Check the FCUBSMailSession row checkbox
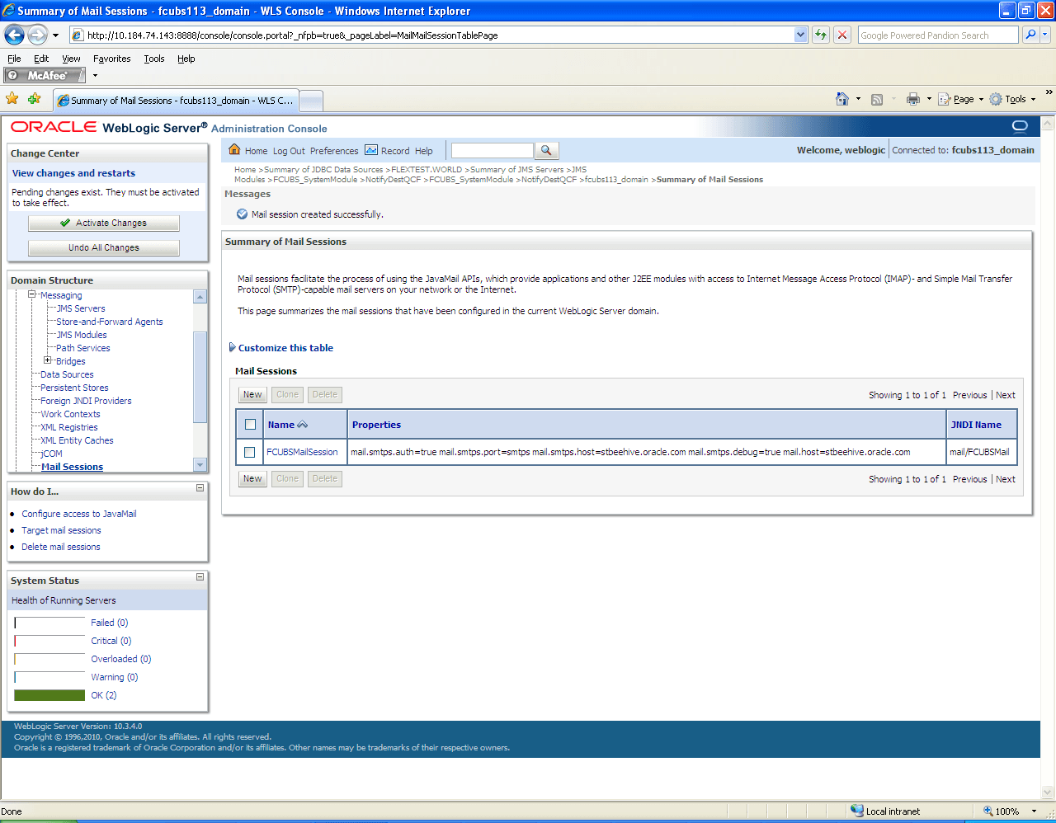Viewport: 1056px width, 823px height. point(250,452)
